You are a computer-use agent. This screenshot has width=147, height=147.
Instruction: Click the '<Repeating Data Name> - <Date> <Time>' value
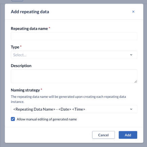coord(49,109)
